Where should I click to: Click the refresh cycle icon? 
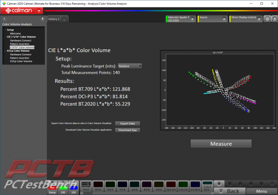(x=261, y=184)
